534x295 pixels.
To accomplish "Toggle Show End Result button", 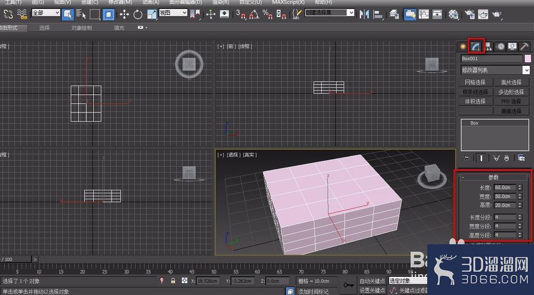I will pyautogui.click(x=481, y=158).
